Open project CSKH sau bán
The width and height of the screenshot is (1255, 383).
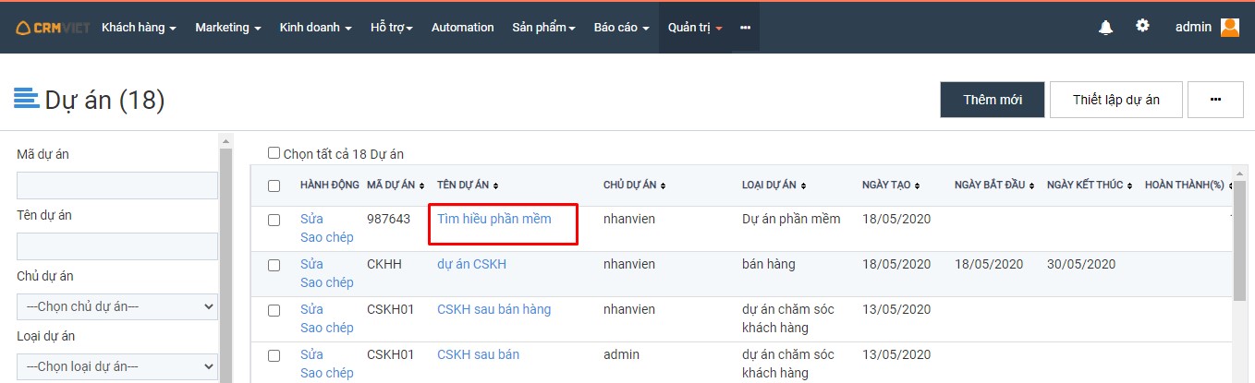click(x=478, y=354)
